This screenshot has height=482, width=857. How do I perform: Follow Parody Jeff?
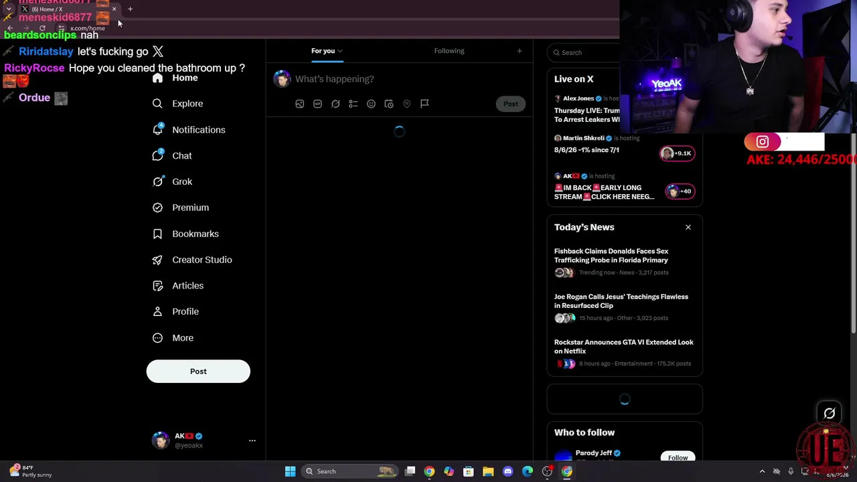pyautogui.click(x=678, y=457)
